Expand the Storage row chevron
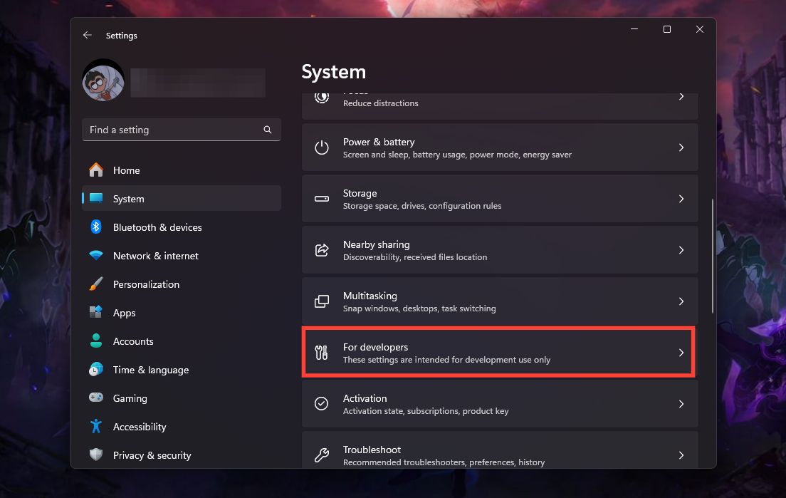Screen dimensions: 786x498 681,199
